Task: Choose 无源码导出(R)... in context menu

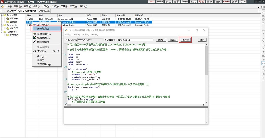Action: click(x=47, y=64)
